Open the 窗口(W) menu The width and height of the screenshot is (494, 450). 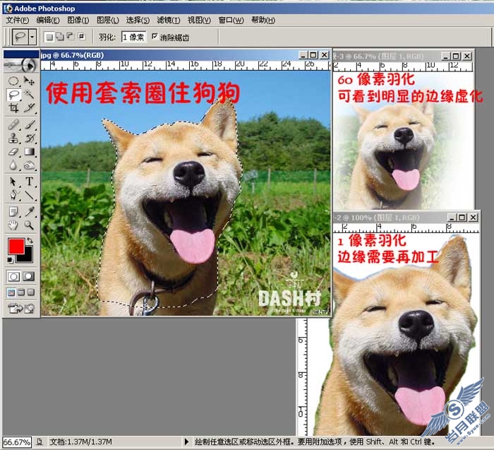click(x=231, y=20)
